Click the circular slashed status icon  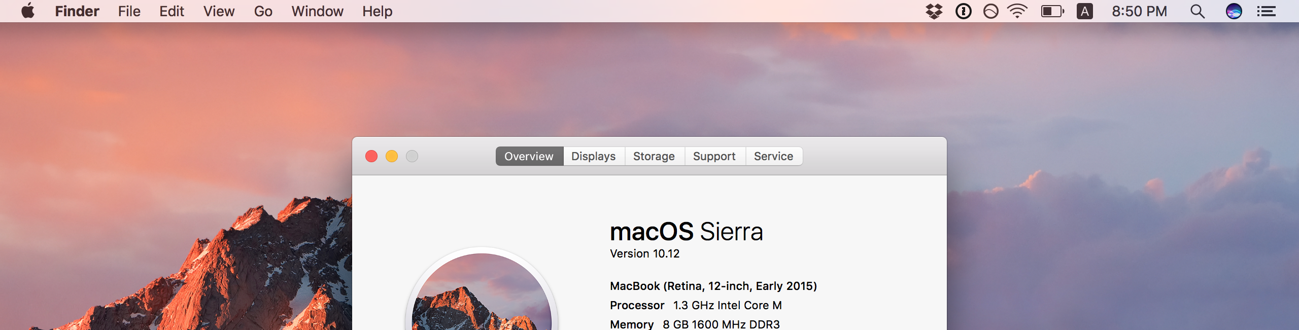pyautogui.click(x=990, y=11)
